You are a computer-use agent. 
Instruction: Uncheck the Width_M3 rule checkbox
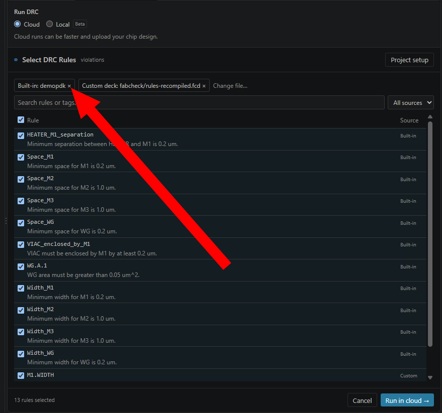pos(21,332)
